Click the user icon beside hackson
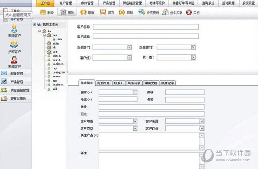Screen dimensions: 258x169 [49, 64]
